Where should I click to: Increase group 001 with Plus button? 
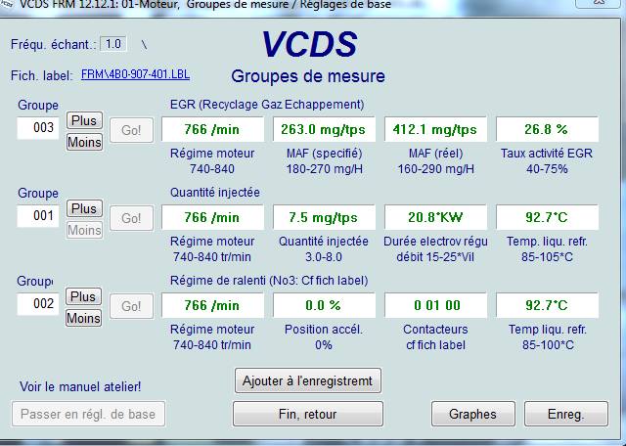coord(83,208)
